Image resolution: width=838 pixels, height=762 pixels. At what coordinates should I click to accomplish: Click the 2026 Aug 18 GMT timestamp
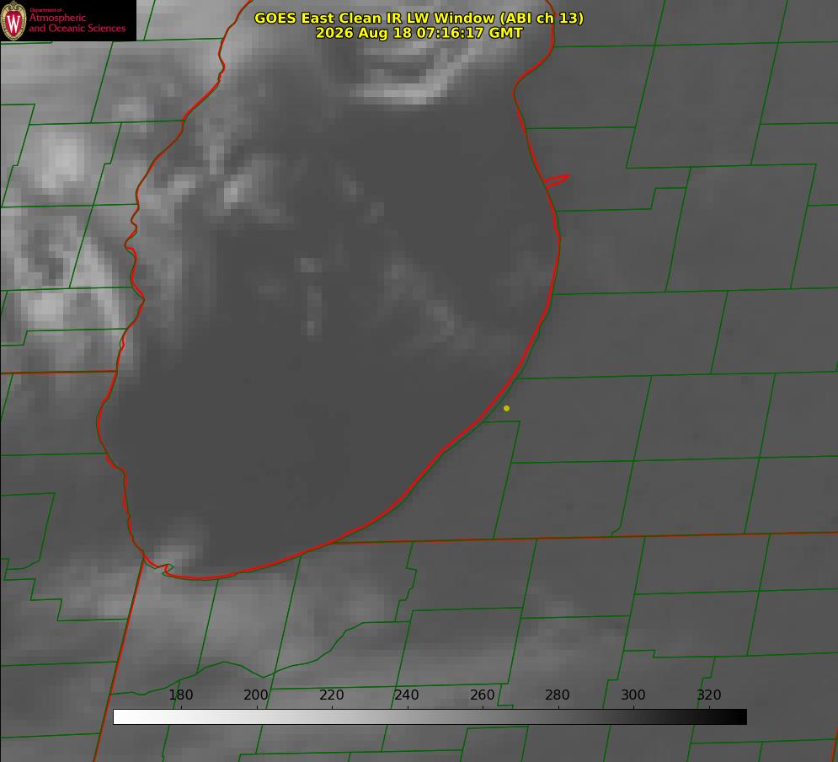[419, 33]
